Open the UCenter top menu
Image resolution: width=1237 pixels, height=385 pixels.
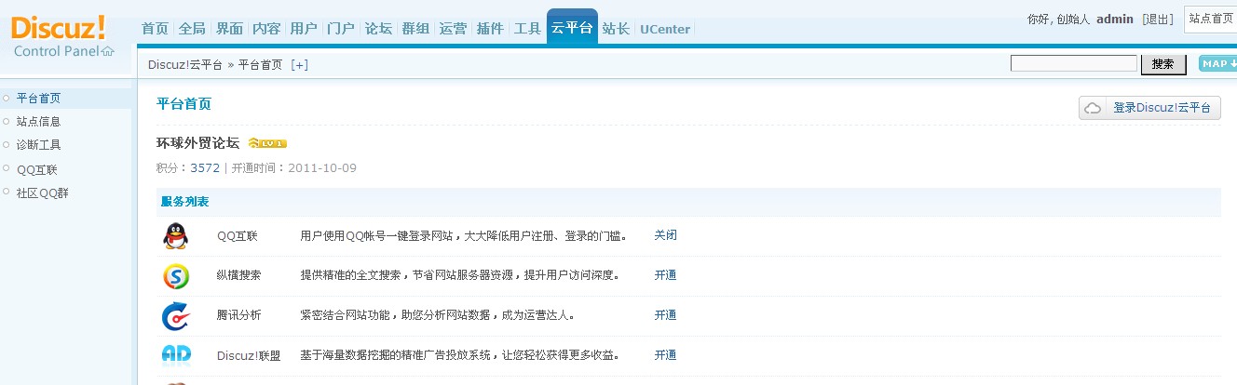click(x=665, y=29)
